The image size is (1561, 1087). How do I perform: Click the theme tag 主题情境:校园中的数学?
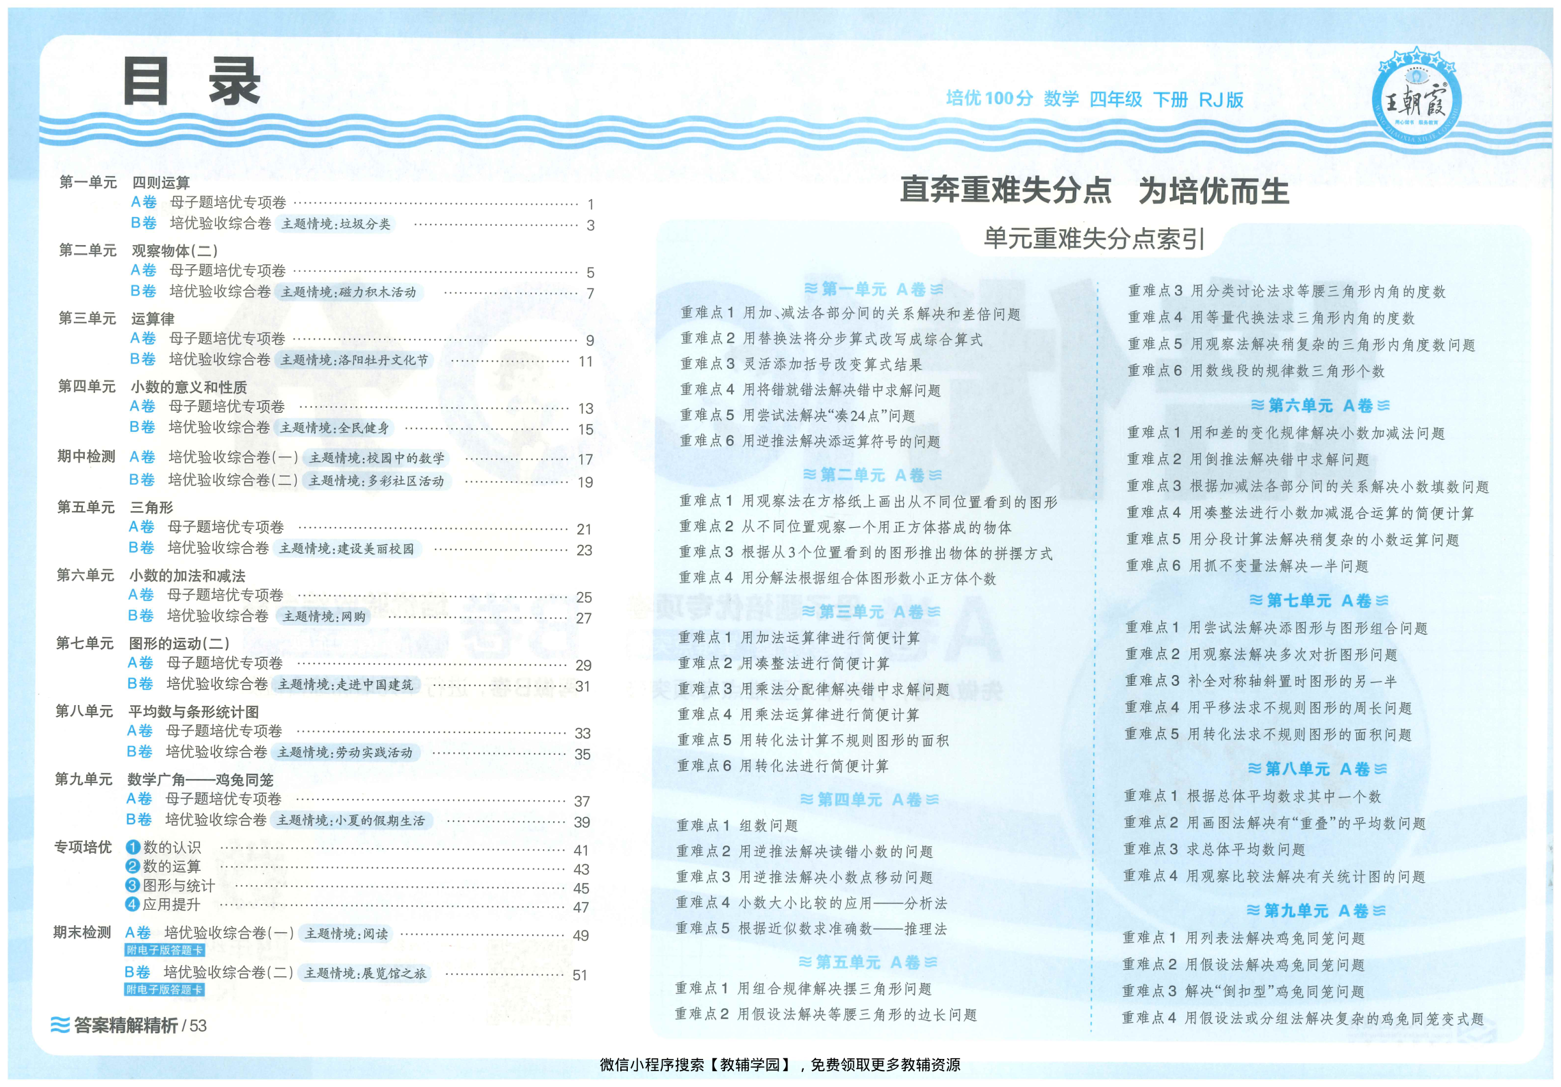pos(377,458)
